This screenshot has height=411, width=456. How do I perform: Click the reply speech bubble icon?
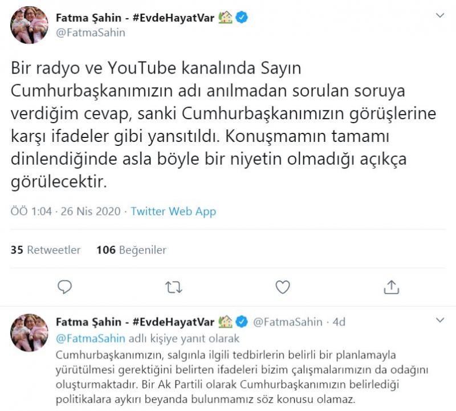point(65,287)
